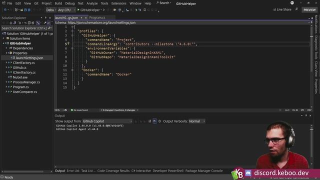Click the PREVIEW button
The image size is (320, 180).
click(309, 10)
